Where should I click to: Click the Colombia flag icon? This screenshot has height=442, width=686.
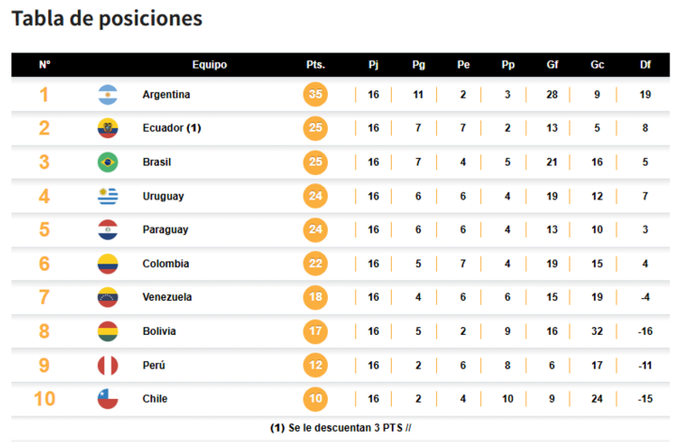108,263
